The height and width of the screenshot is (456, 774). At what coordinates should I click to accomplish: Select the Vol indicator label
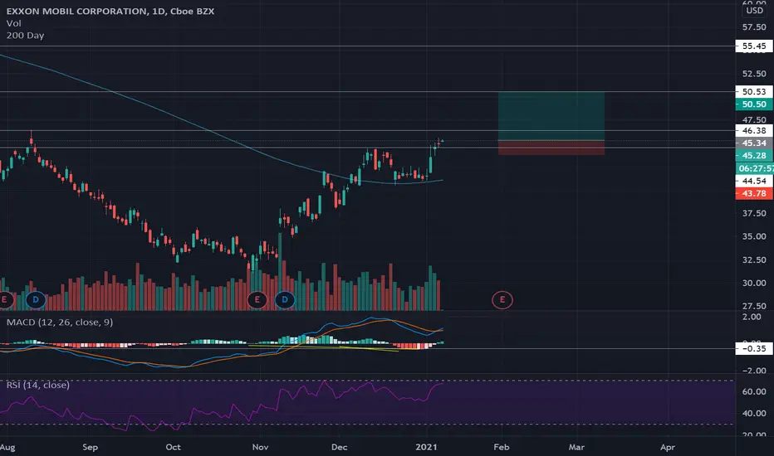14,23
